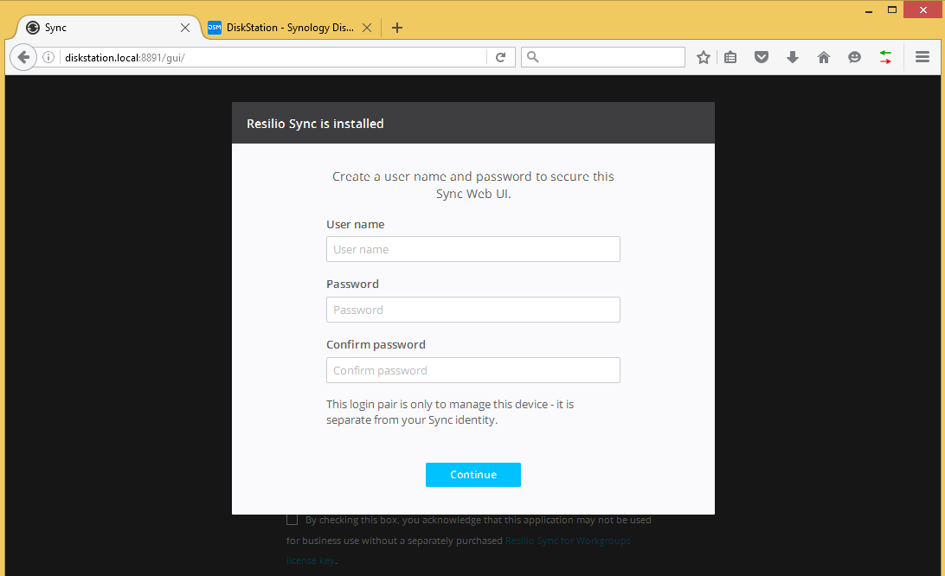Click the User name input field
Image resolution: width=945 pixels, height=576 pixels.
(473, 249)
